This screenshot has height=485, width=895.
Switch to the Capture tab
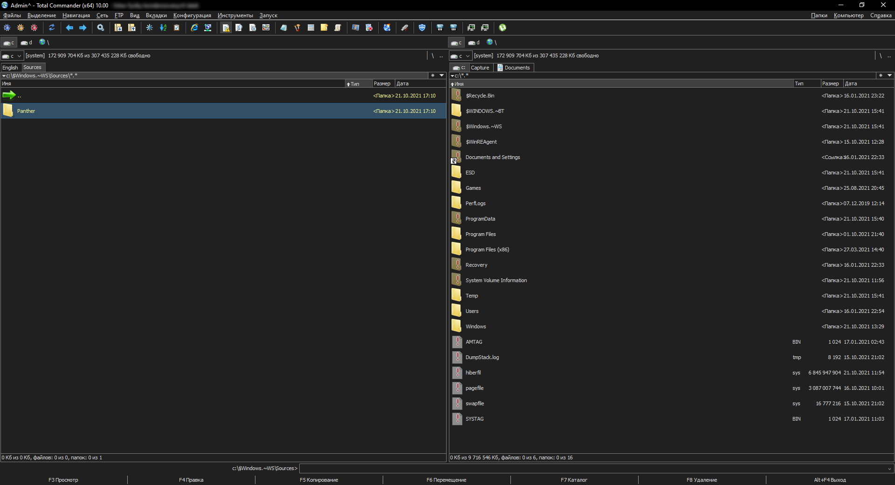click(480, 68)
